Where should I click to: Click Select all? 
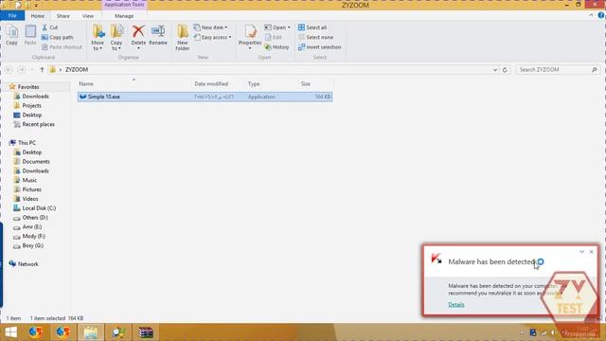tap(312, 27)
